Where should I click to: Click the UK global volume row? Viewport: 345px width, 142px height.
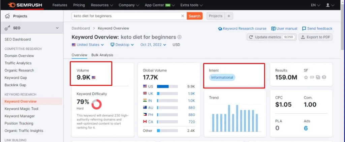169,93
